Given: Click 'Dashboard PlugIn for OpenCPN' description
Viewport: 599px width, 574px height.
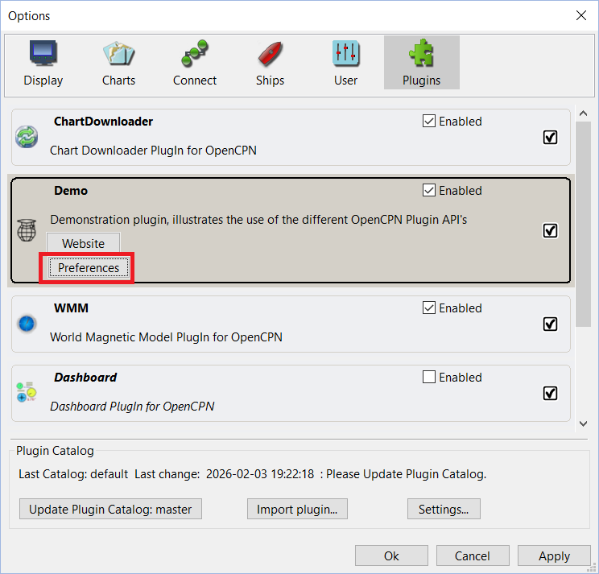Looking at the screenshot, I should (132, 406).
